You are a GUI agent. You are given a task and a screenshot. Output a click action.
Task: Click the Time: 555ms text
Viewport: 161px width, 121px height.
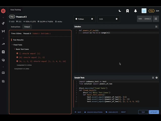(16, 34)
